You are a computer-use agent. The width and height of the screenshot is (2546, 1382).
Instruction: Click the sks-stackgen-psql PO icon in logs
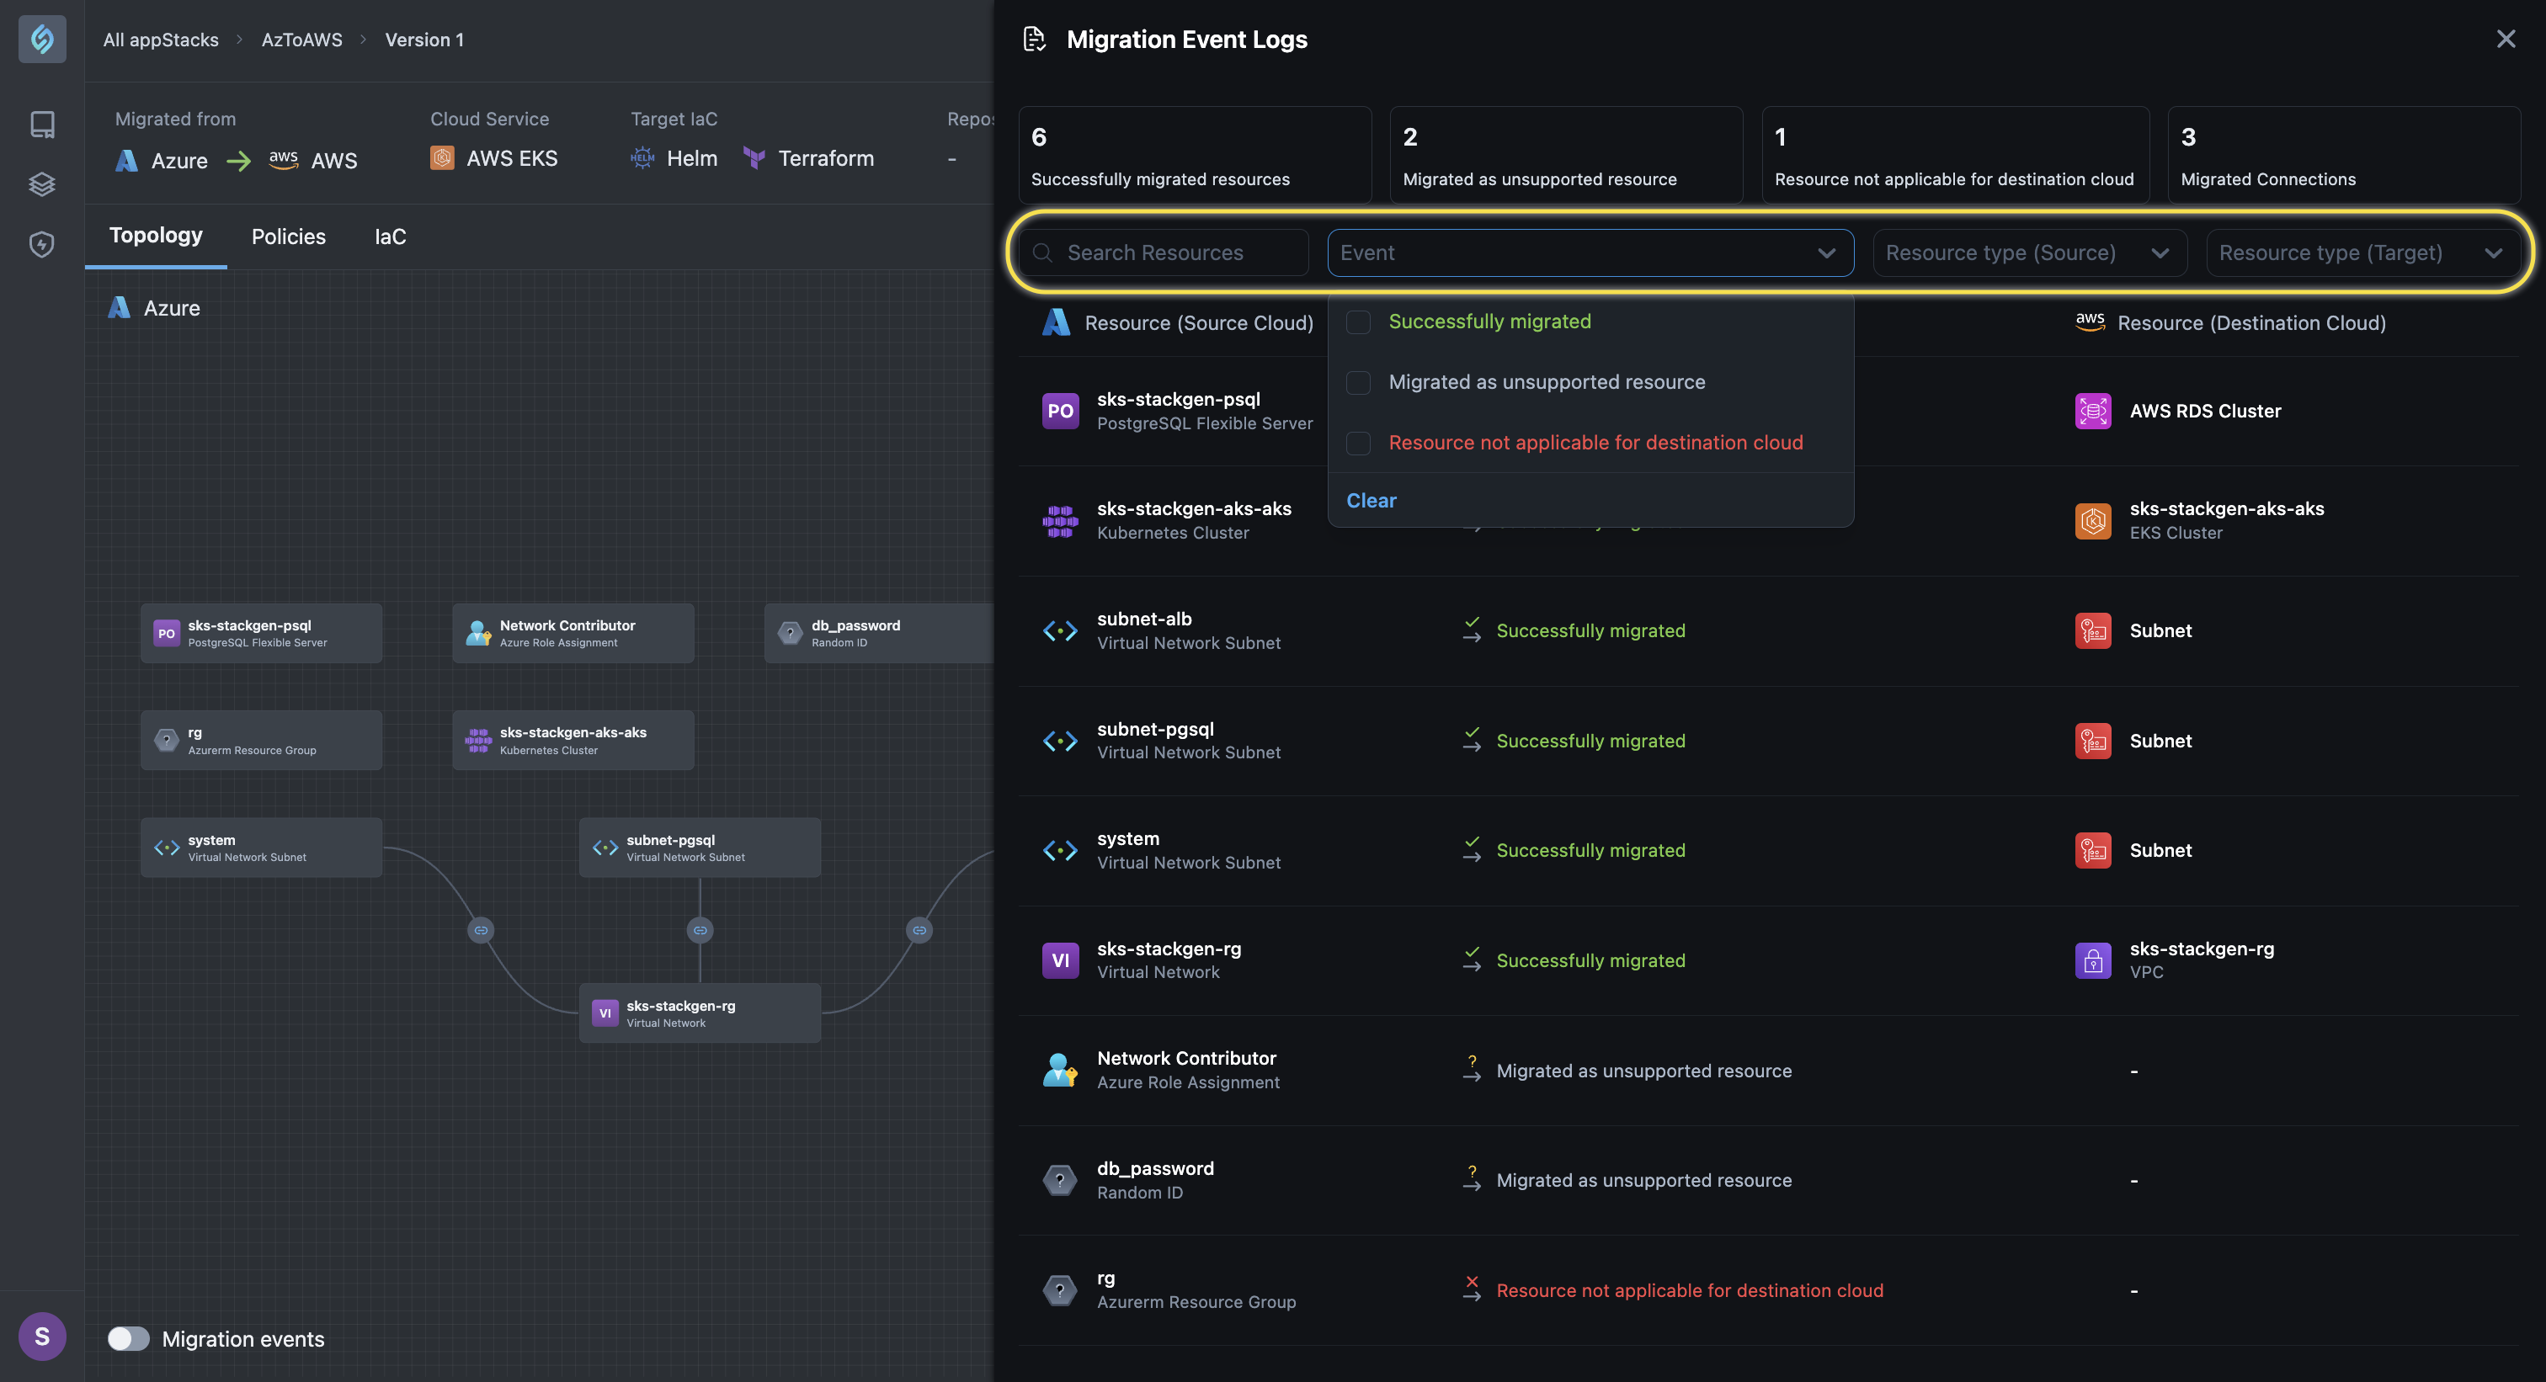pos(1059,411)
